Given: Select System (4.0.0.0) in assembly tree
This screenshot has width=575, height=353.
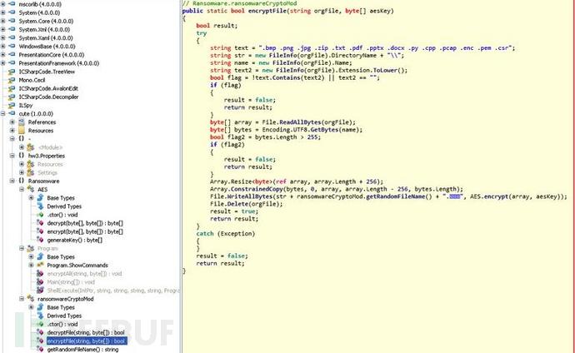Looking at the screenshot, I should (x=40, y=12).
